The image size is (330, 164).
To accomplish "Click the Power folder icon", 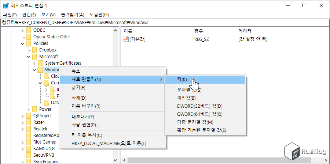I will point(34,109).
